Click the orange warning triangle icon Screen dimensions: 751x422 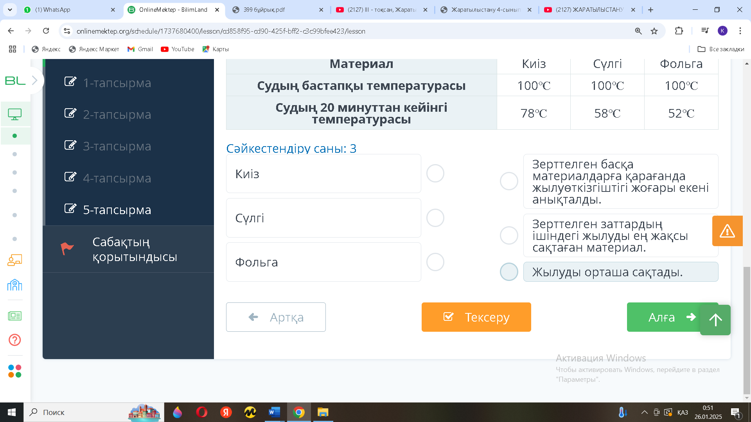(x=727, y=231)
